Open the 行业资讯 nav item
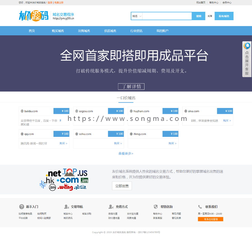Viewport: 252px width, 237px height. [x=136, y=31]
